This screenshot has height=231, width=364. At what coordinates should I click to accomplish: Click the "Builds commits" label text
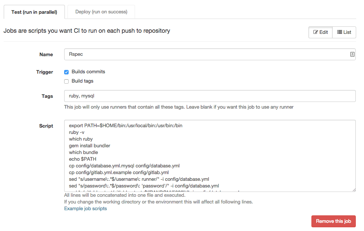88,72
